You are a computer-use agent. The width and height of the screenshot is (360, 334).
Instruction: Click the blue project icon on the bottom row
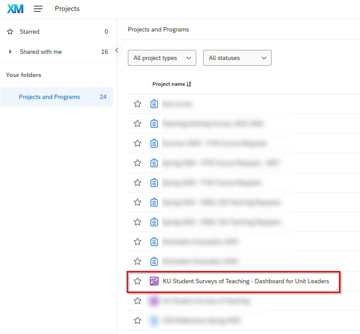(154, 320)
